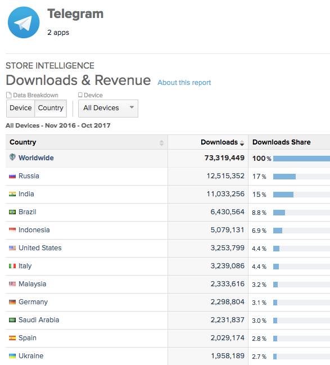The width and height of the screenshot is (330, 365).
Task: Click the Worldwide globe icon
Action: tap(12, 157)
